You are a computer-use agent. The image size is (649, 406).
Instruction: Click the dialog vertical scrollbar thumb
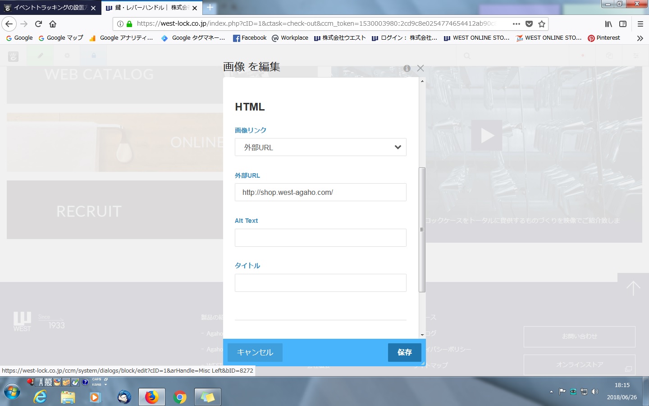(422, 230)
